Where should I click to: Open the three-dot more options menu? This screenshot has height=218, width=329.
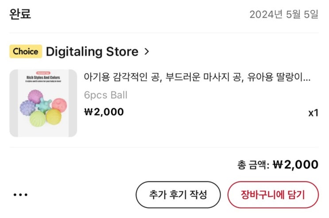pos(20,195)
